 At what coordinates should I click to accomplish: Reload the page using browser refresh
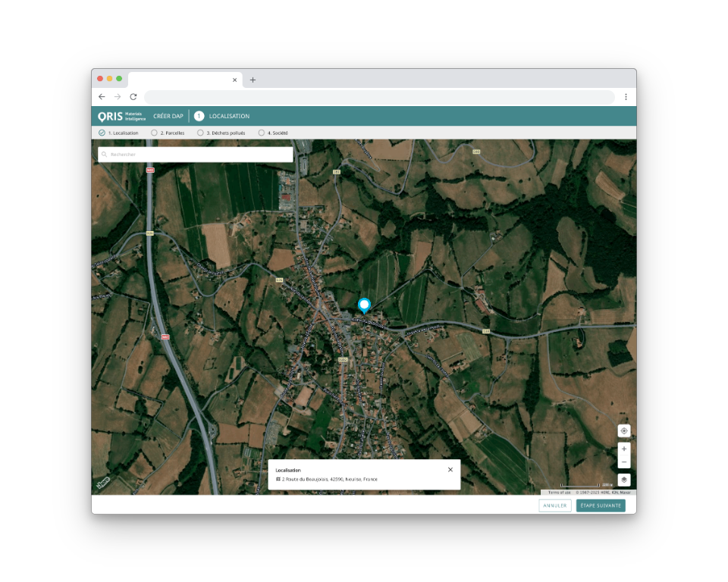point(133,97)
